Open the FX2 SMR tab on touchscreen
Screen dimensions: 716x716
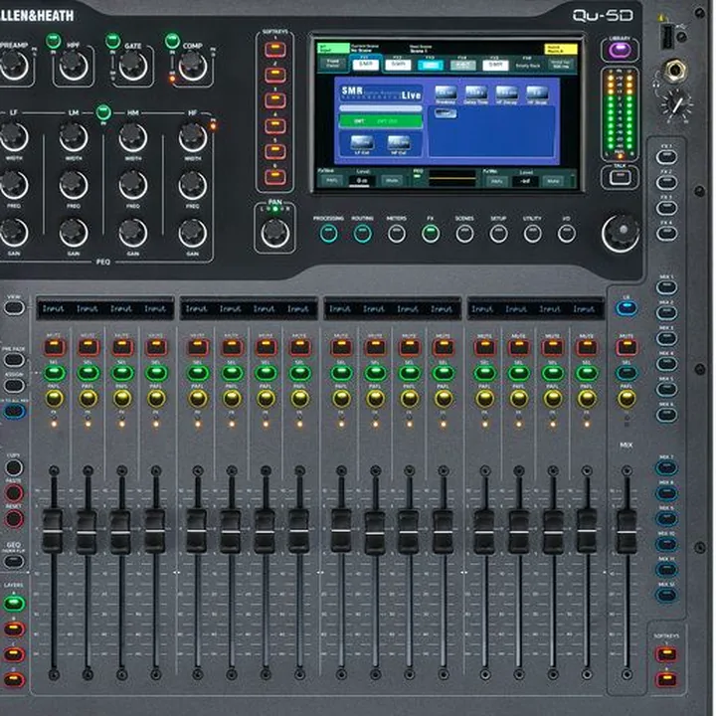tap(398, 64)
